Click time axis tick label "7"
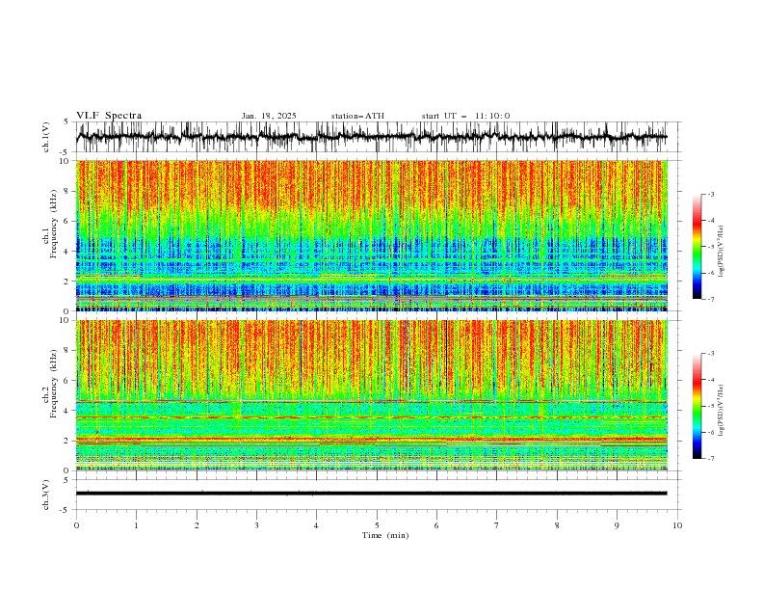 pyautogui.click(x=497, y=525)
